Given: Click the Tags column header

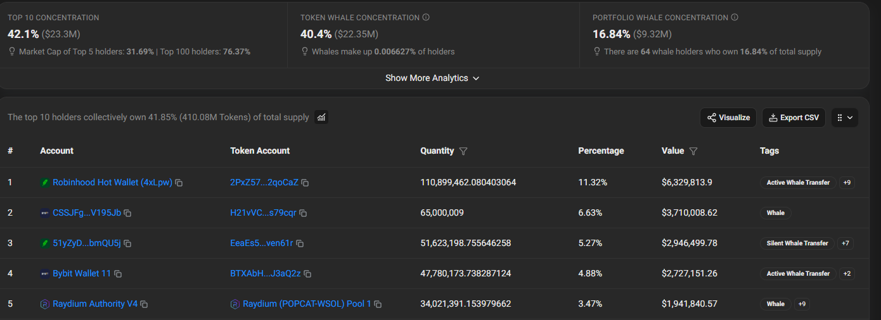Looking at the screenshot, I should pyautogui.click(x=769, y=151).
